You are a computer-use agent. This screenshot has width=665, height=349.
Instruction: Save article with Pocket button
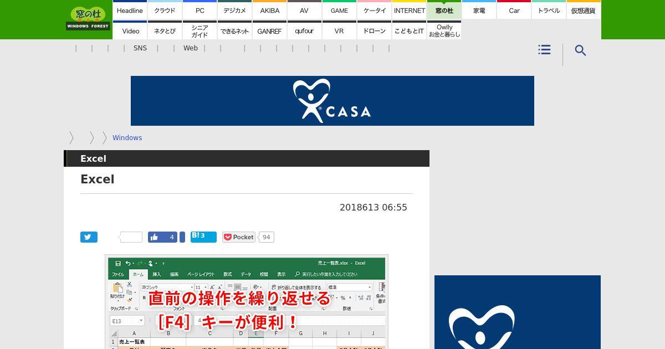click(239, 237)
